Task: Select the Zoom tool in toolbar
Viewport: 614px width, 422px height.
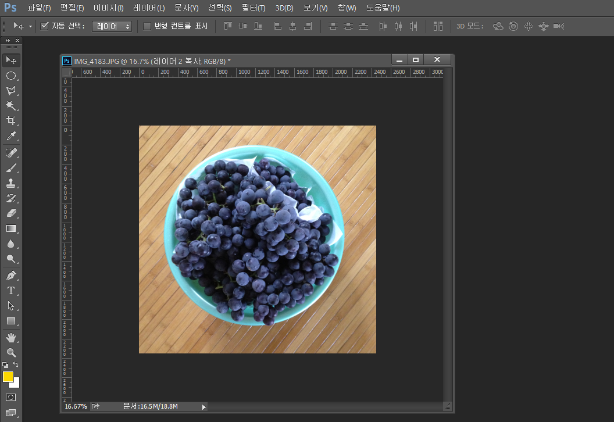Action: point(10,353)
